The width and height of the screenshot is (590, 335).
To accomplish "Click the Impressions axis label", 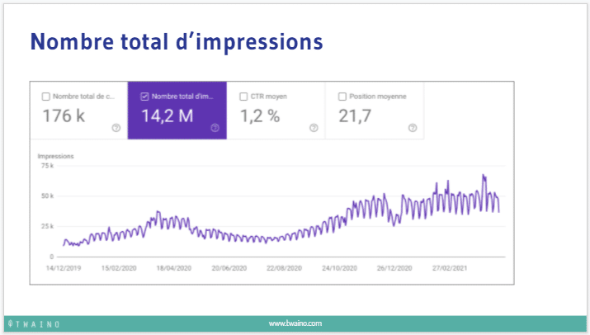I will [55, 156].
